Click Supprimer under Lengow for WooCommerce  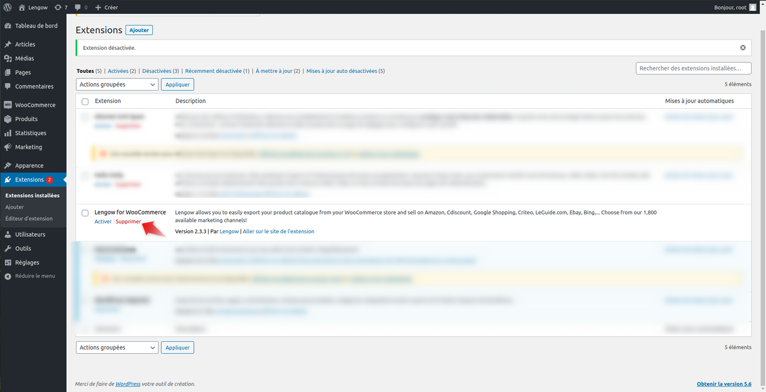[x=128, y=222]
